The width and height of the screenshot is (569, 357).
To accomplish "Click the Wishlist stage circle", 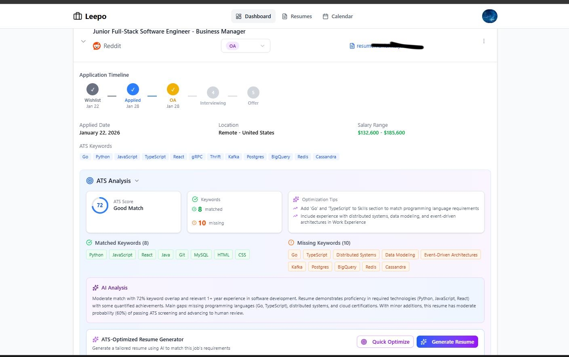I will pos(93,89).
